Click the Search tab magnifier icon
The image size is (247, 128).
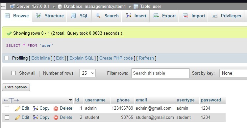[98, 16]
